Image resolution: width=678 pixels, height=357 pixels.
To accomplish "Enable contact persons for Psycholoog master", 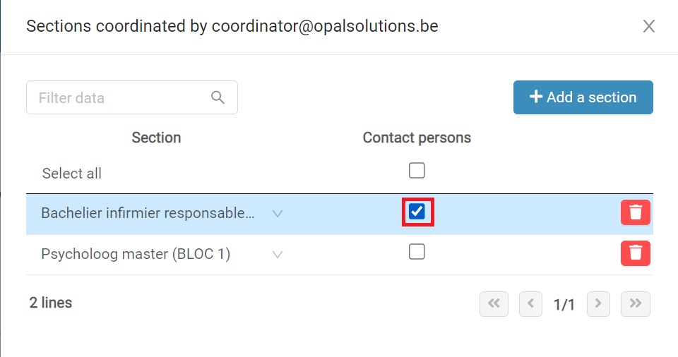I will click(417, 252).
